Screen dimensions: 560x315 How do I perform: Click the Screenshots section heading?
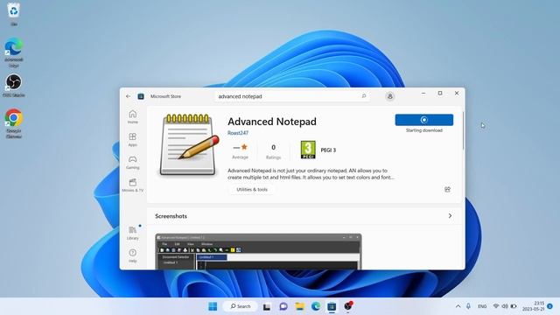point(171,216)
